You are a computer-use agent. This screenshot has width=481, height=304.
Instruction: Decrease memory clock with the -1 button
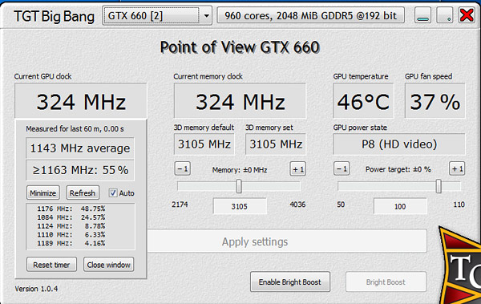183,168
